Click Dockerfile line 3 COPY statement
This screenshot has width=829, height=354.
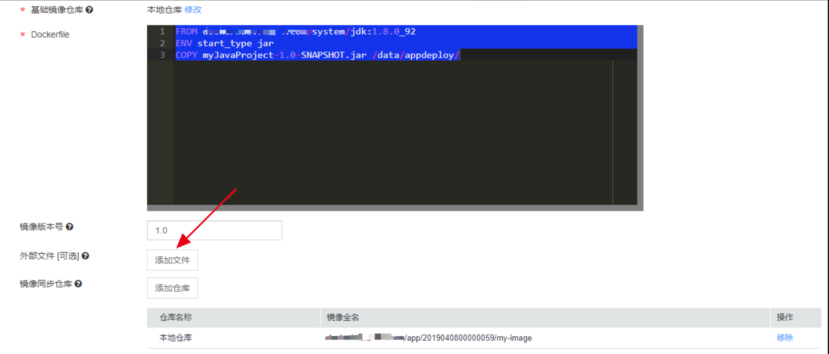pyautogui.click(x=317, y=55)
